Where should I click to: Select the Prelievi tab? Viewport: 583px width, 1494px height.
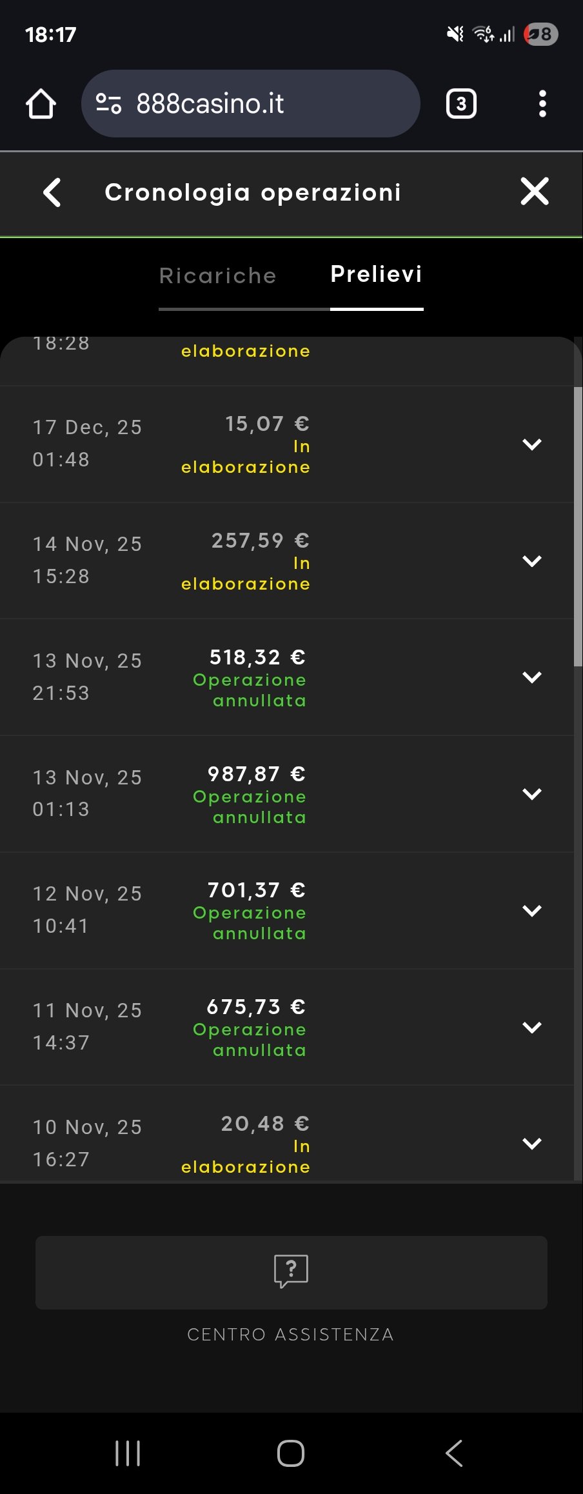[x=377, y=275]
